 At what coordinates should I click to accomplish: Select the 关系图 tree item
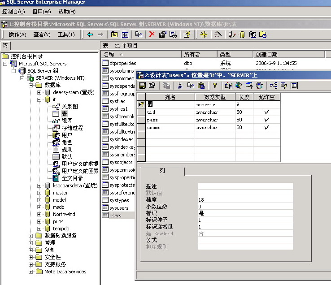70,107
